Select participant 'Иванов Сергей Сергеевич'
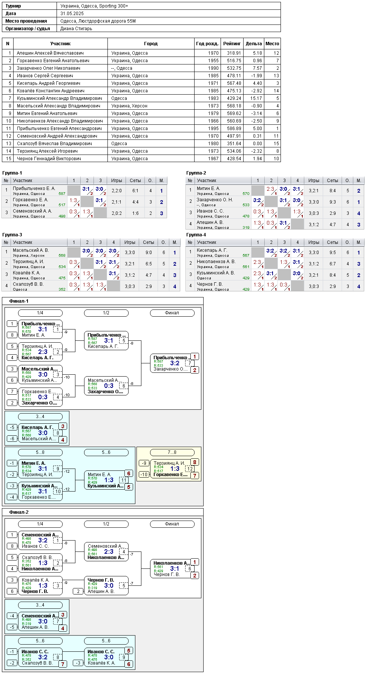 (45, 76)
